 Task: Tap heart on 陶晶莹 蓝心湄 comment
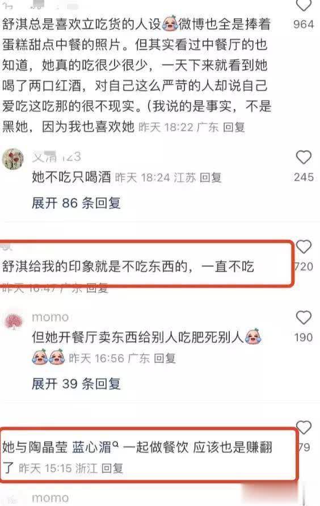click(x=304, y=428)
